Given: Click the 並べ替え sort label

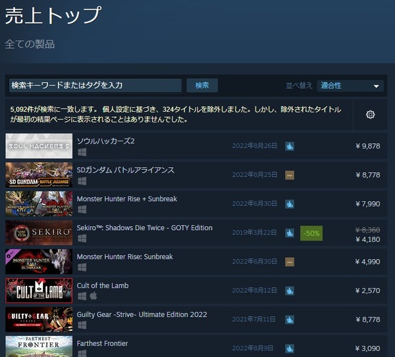Looking at the screenshot, I should point(299,85).
